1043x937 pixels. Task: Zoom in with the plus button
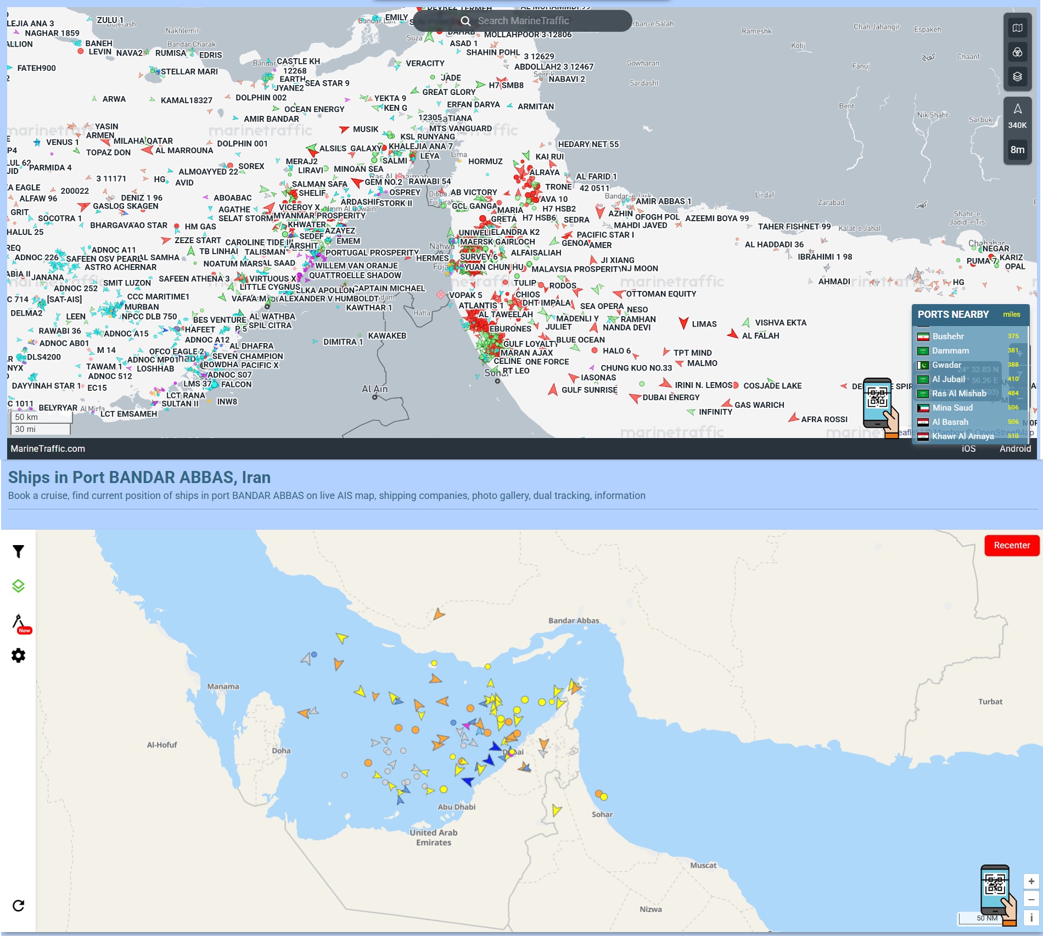[x=1031, y=882]
